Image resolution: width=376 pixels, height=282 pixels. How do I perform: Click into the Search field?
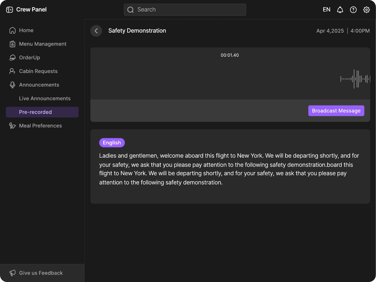(185, 10)
